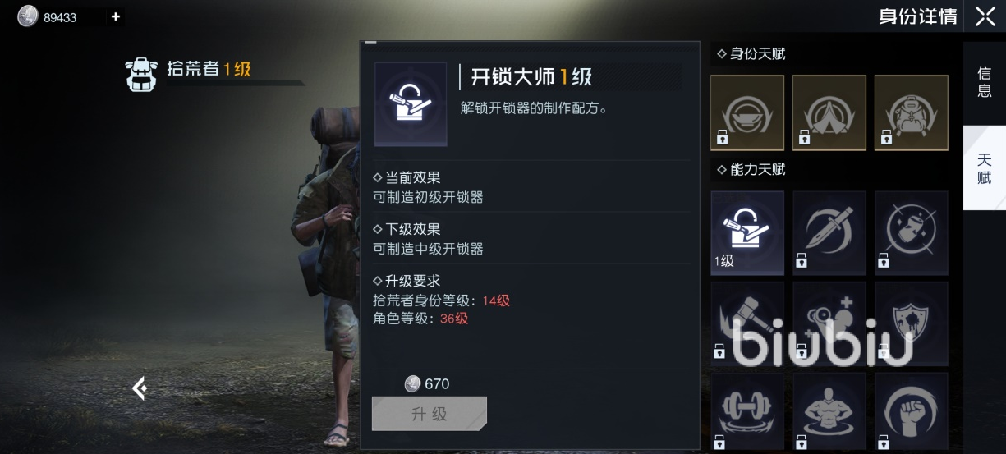Select the lockpick master talent icon
The image size is (1006, 454).
(x=747, y=233)
